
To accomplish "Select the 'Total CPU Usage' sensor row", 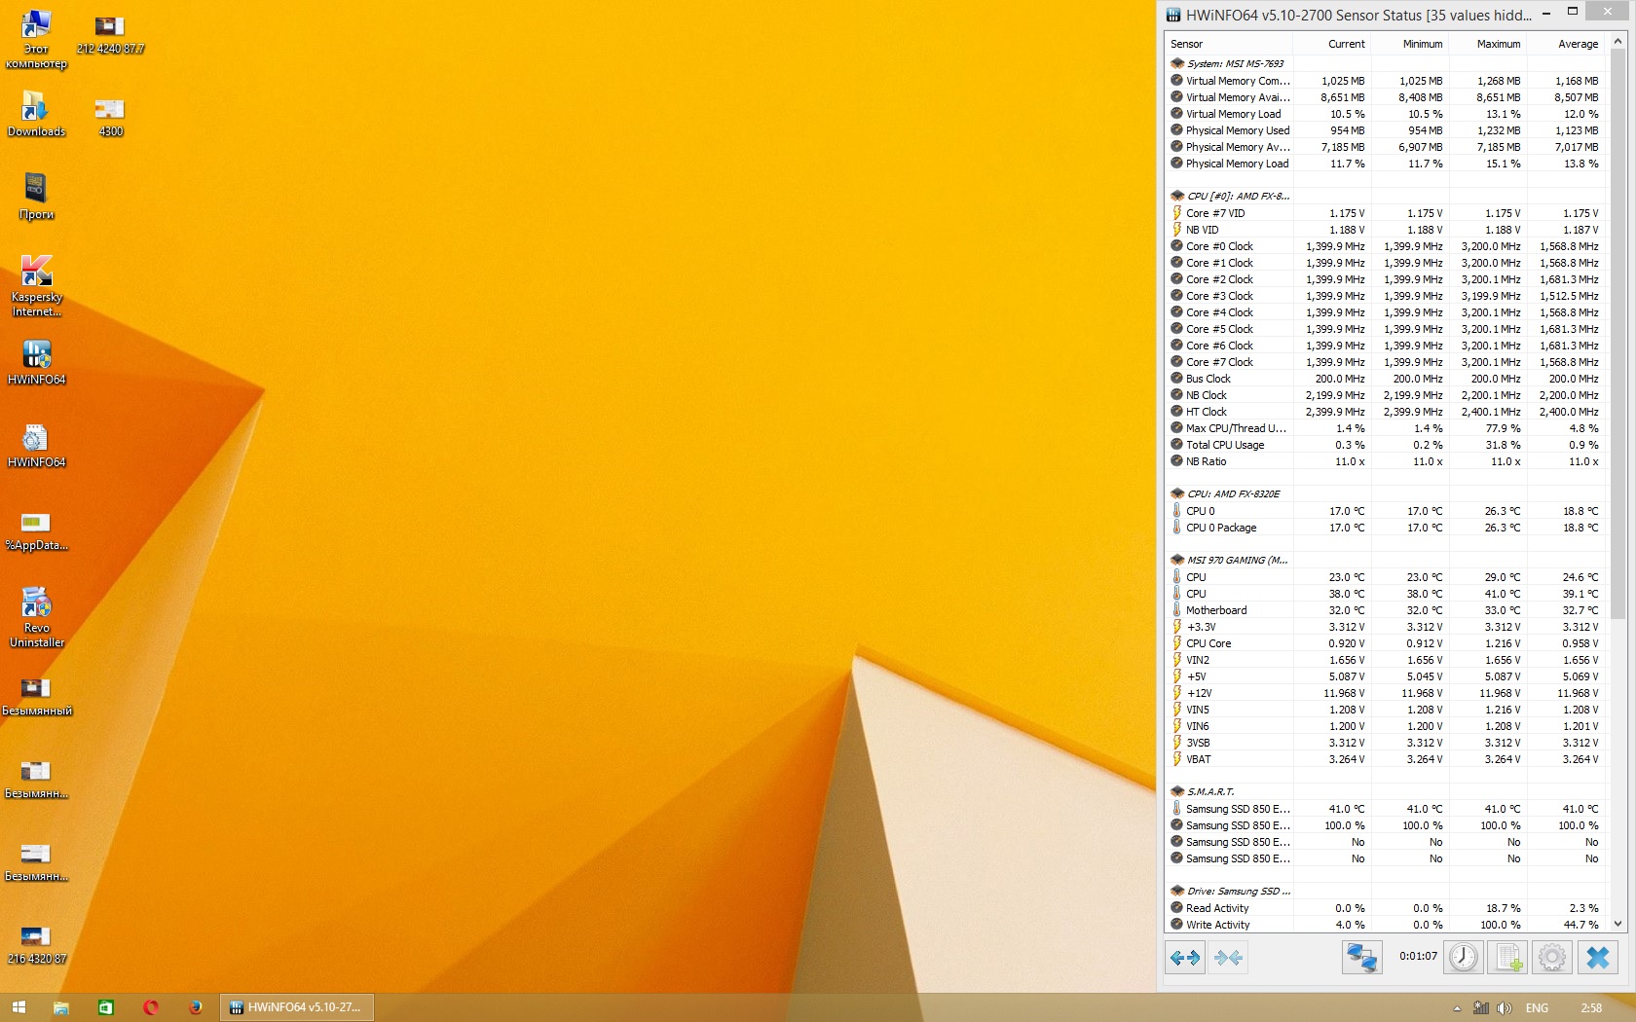I will [1385, 445].
